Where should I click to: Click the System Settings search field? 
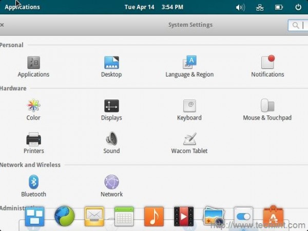point(298,25)
